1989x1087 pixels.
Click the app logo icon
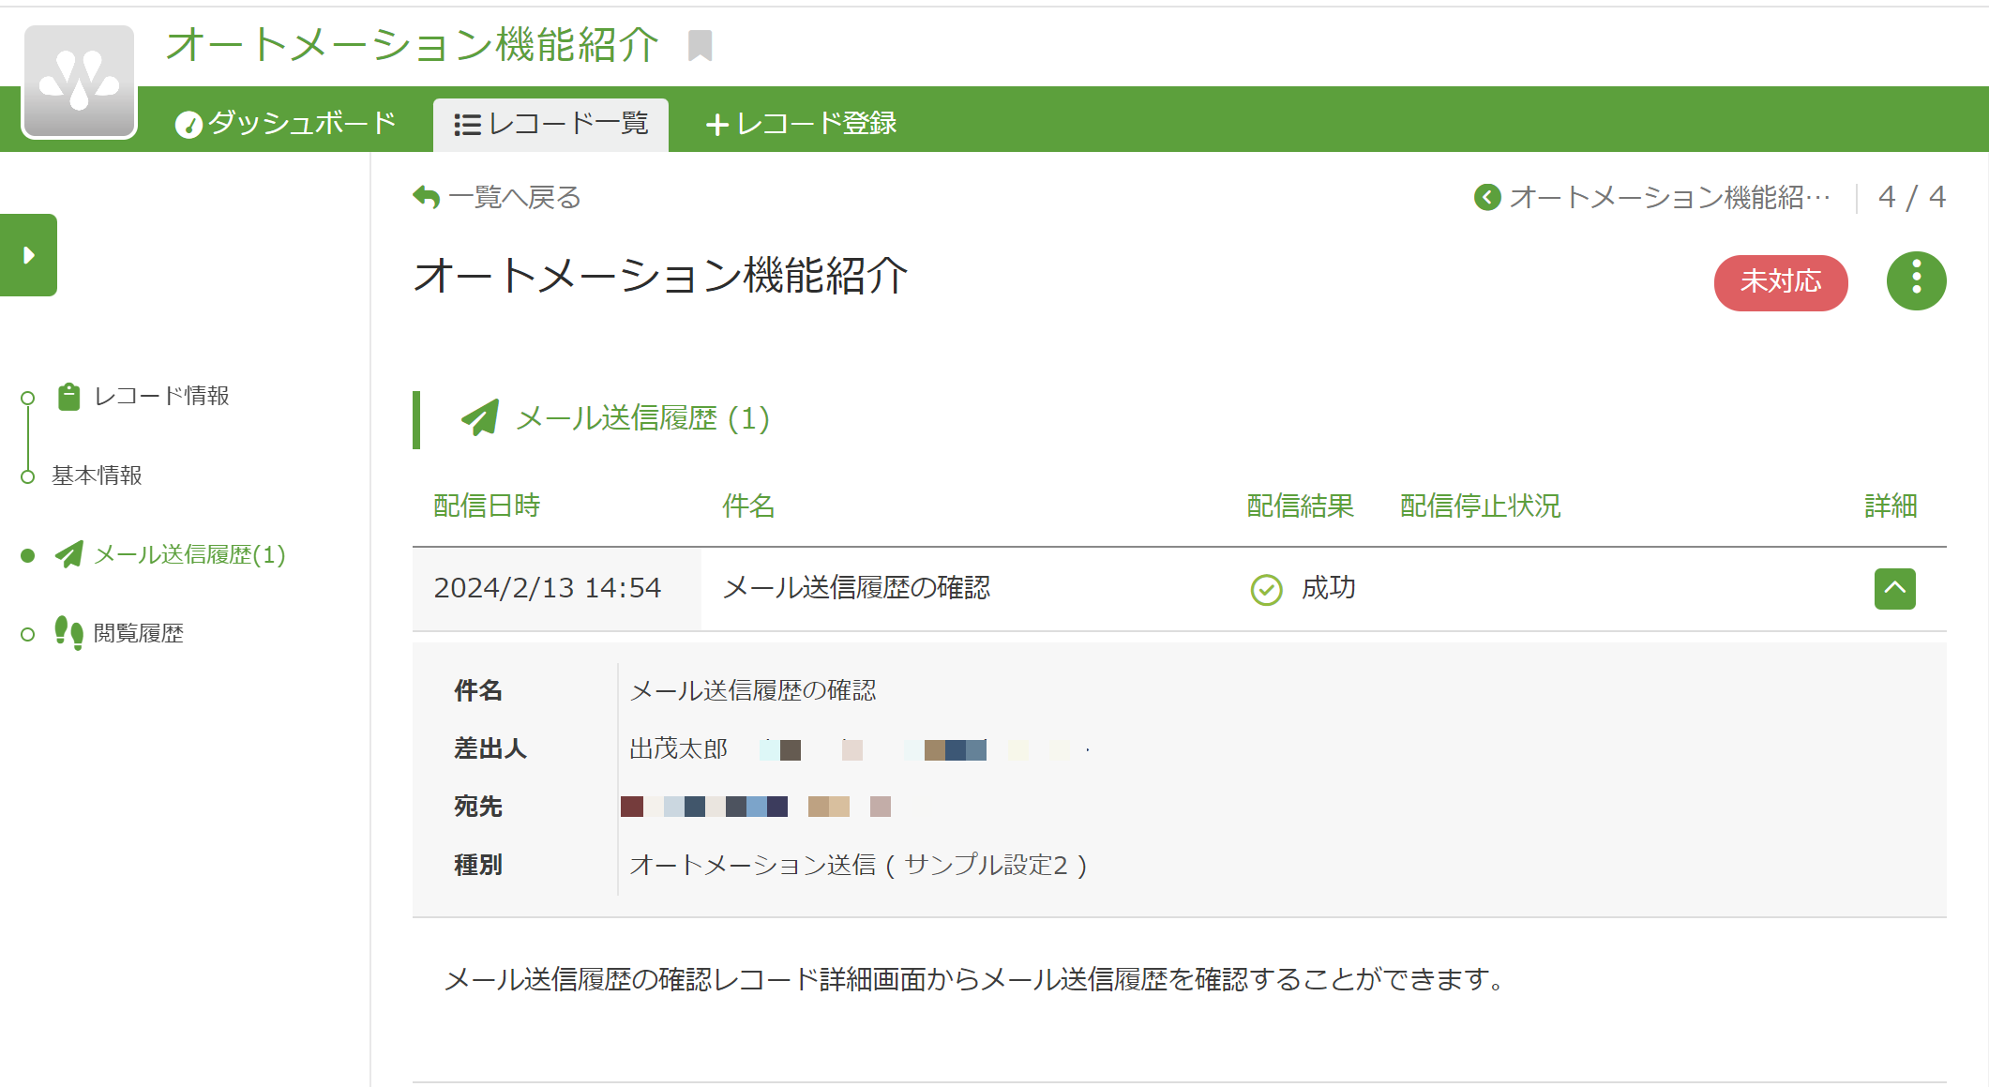(x=80, y=82)
